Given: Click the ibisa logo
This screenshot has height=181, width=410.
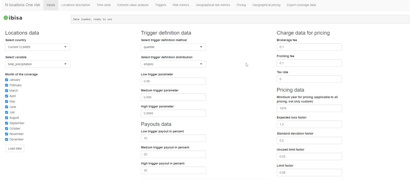Looking at the screenshot, I should [13, 18].
